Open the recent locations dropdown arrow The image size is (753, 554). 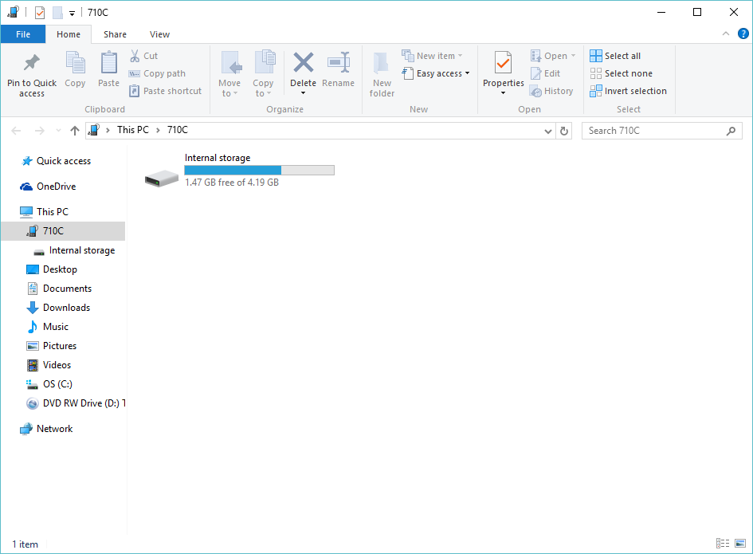coord(59,131)
